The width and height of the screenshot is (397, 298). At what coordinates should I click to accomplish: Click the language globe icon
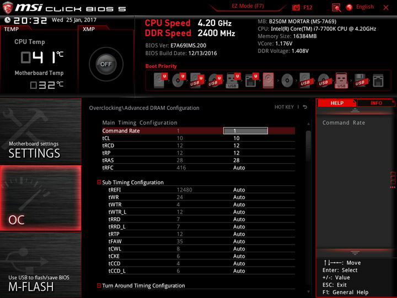[349, 7]
